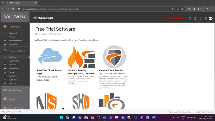Open Word from the taskbar
The image size is (215, 121).
[154, 118]
